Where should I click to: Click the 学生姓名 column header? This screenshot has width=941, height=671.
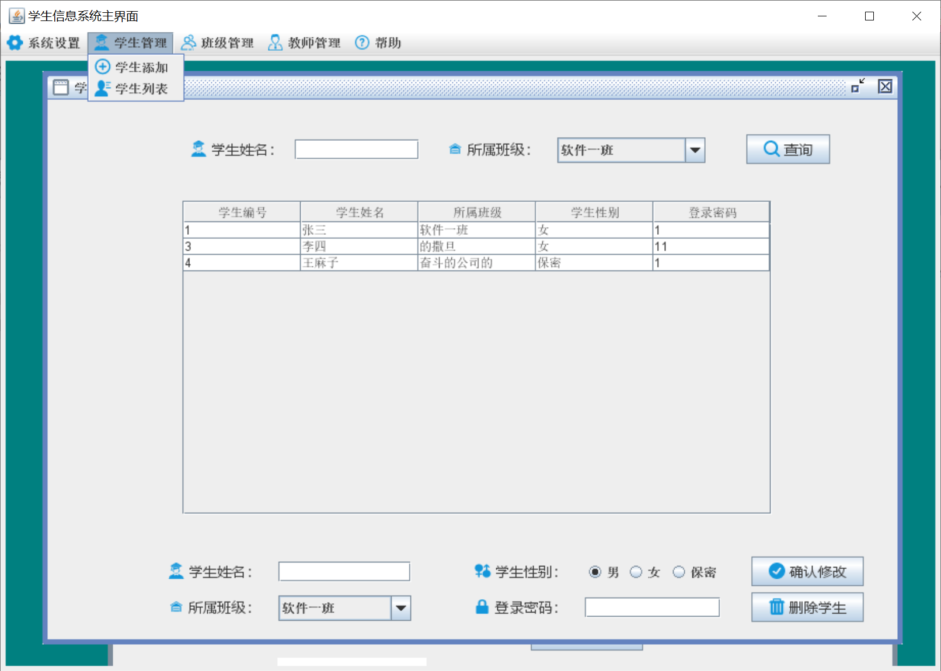pos(359,212)
